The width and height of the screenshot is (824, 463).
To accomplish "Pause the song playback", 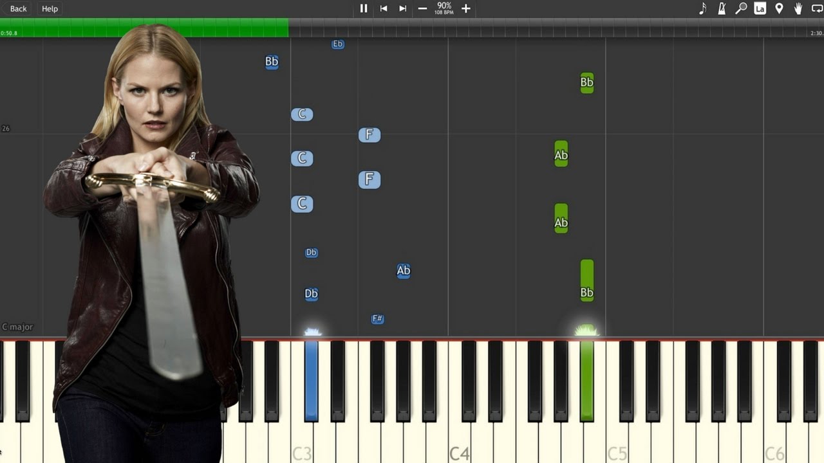I will point(364,8).
